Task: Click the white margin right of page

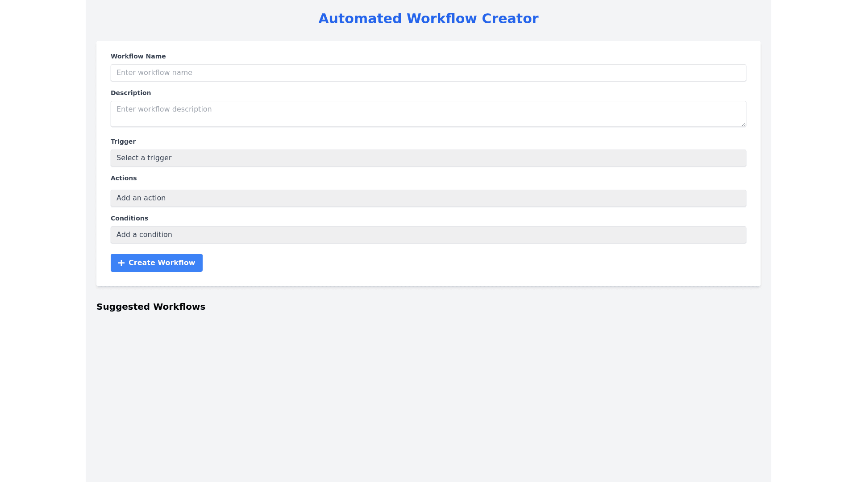Action: pos(814,241)
